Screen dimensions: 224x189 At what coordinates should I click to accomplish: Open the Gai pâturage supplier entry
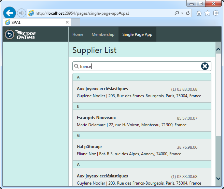coord(142,150)
